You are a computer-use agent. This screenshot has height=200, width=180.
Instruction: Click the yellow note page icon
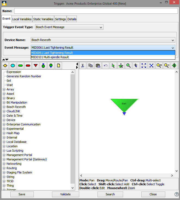(58, 66)
